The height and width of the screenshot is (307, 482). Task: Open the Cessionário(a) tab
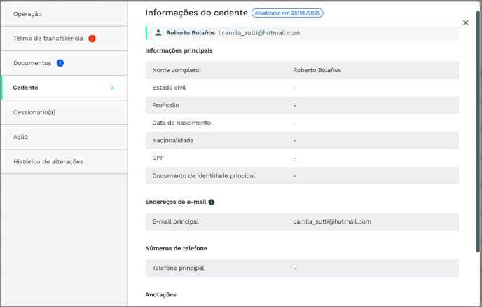point(34,112)
